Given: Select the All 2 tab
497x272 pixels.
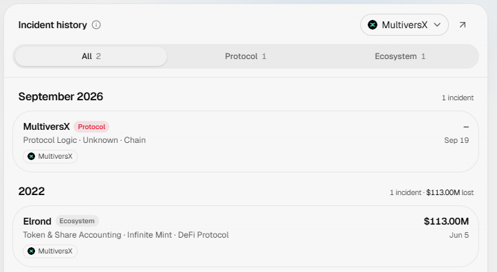Looking at the screenshot, I should [x=91, y=56].
